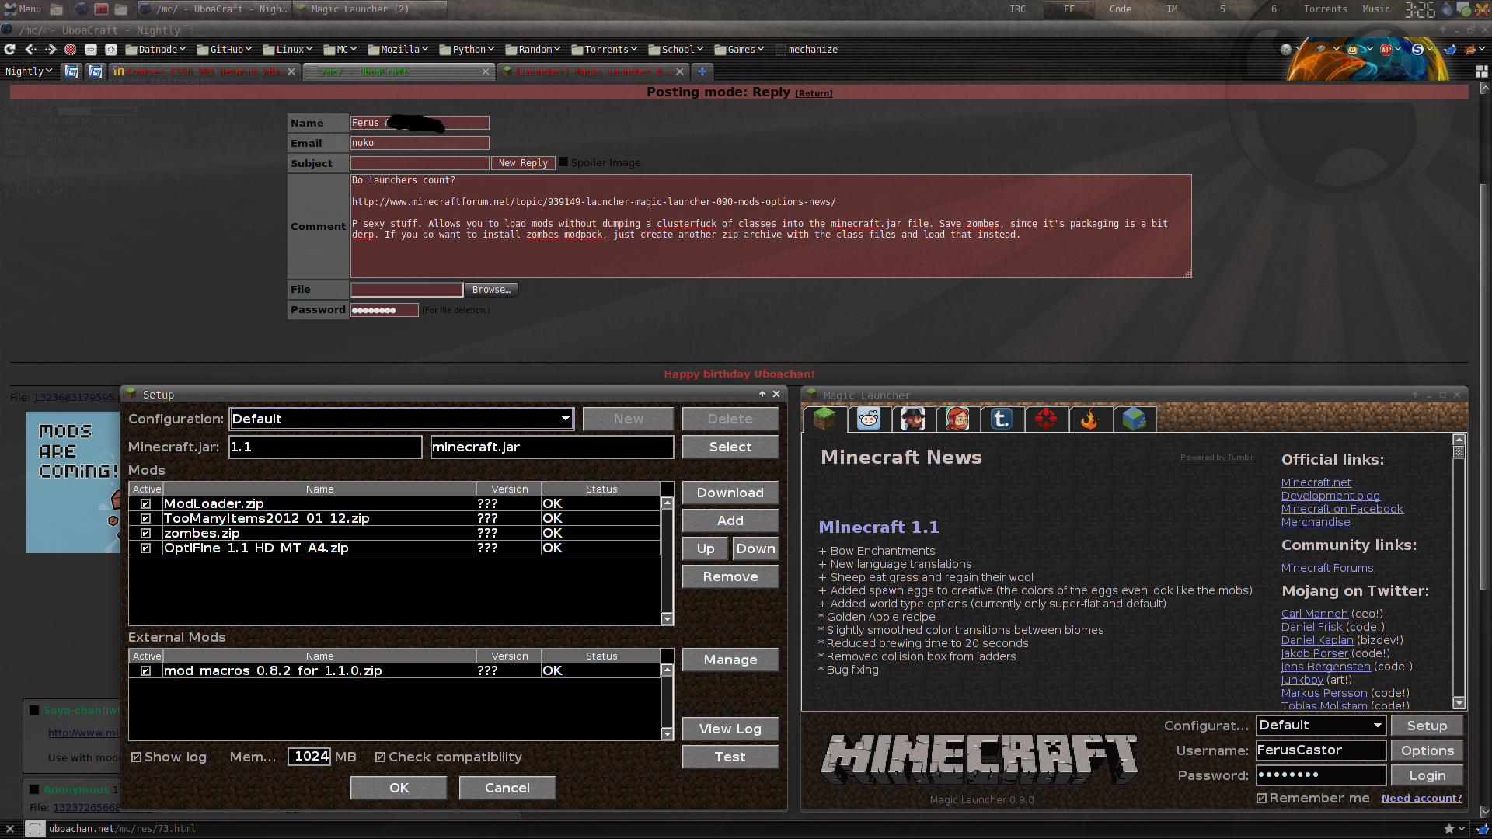This screenshot has width=1492, height=839.
Task: Open the Reddit alien tab in Magic Launcher
Action: [x=869, y=419]
